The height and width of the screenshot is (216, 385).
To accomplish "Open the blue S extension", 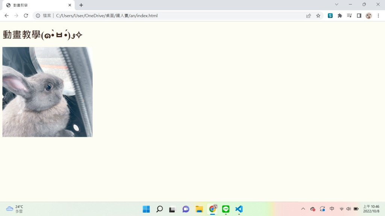I will point(330,16).
